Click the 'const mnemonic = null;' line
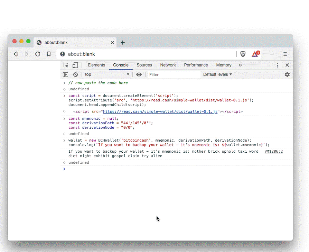 pos(93,118)
